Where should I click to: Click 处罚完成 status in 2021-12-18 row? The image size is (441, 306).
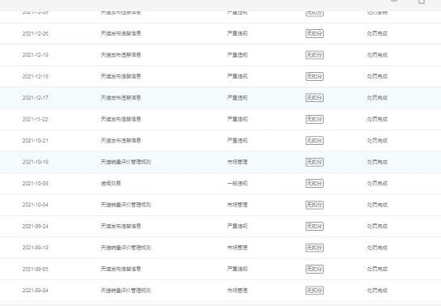coord(377,76)
